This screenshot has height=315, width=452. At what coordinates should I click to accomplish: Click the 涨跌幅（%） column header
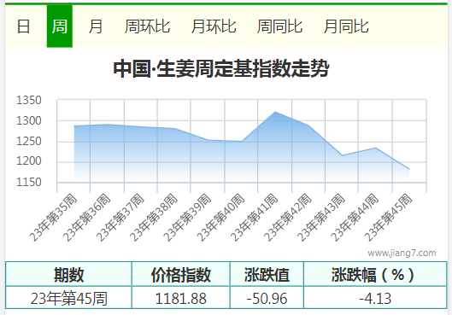[x=375, y=274]
